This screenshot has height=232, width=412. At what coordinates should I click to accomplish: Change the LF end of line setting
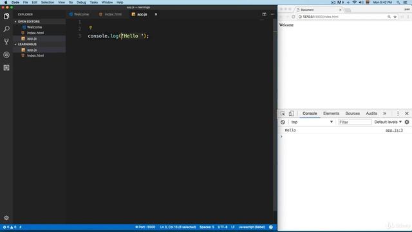pyautogui.click(x=233, y=227)
